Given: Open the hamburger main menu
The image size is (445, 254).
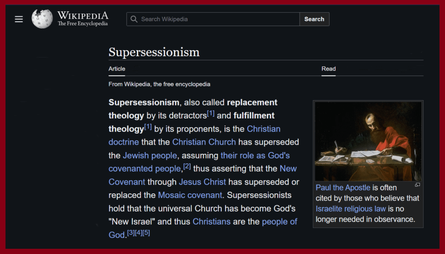Looking at the screenshot, I should coord(19,19).
